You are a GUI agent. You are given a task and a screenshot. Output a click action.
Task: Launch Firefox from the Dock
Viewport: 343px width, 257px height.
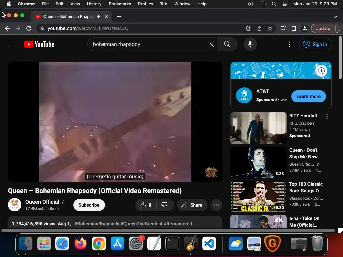[x=80, y=243]
